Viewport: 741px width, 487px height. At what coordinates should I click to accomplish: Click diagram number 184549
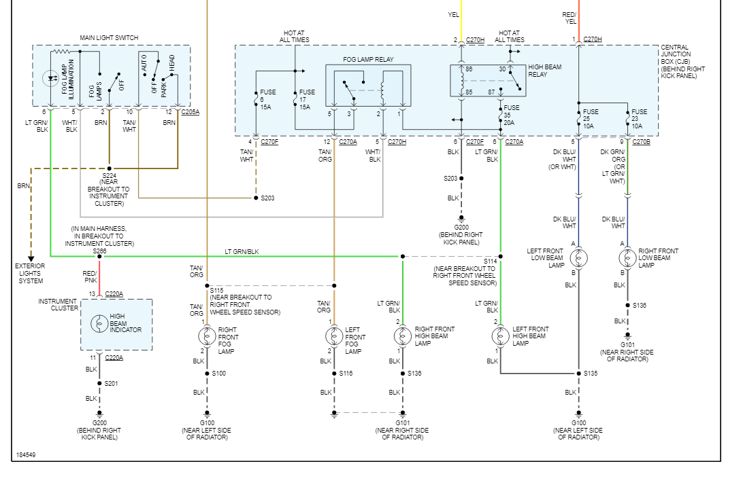click(x=26, y=455)
